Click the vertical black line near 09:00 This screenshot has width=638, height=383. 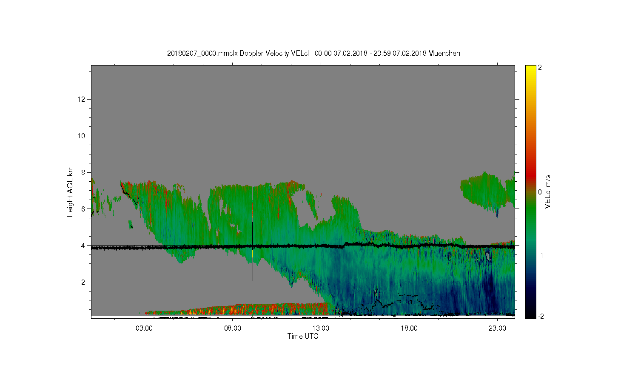[253, 247]
